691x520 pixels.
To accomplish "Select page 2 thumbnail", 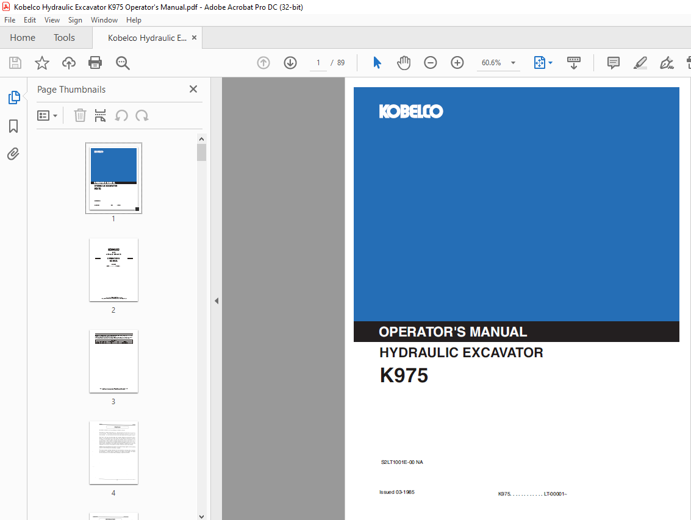I will click(x=113, y=269).
